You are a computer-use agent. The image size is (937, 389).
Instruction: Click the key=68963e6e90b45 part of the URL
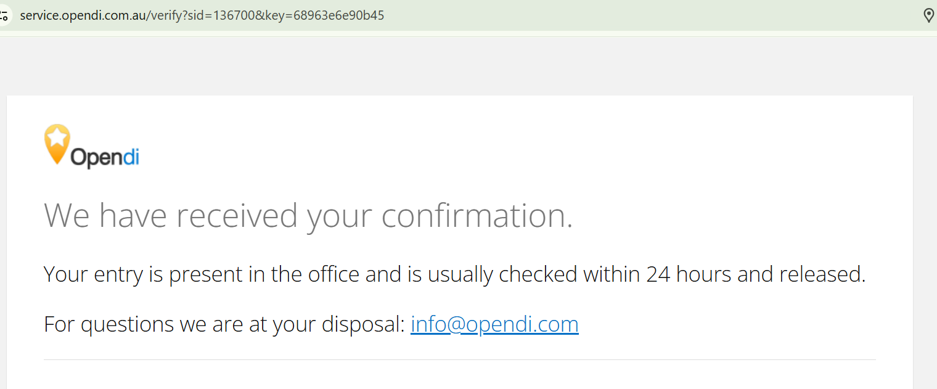pyautogui.click(x=324, y=15)
